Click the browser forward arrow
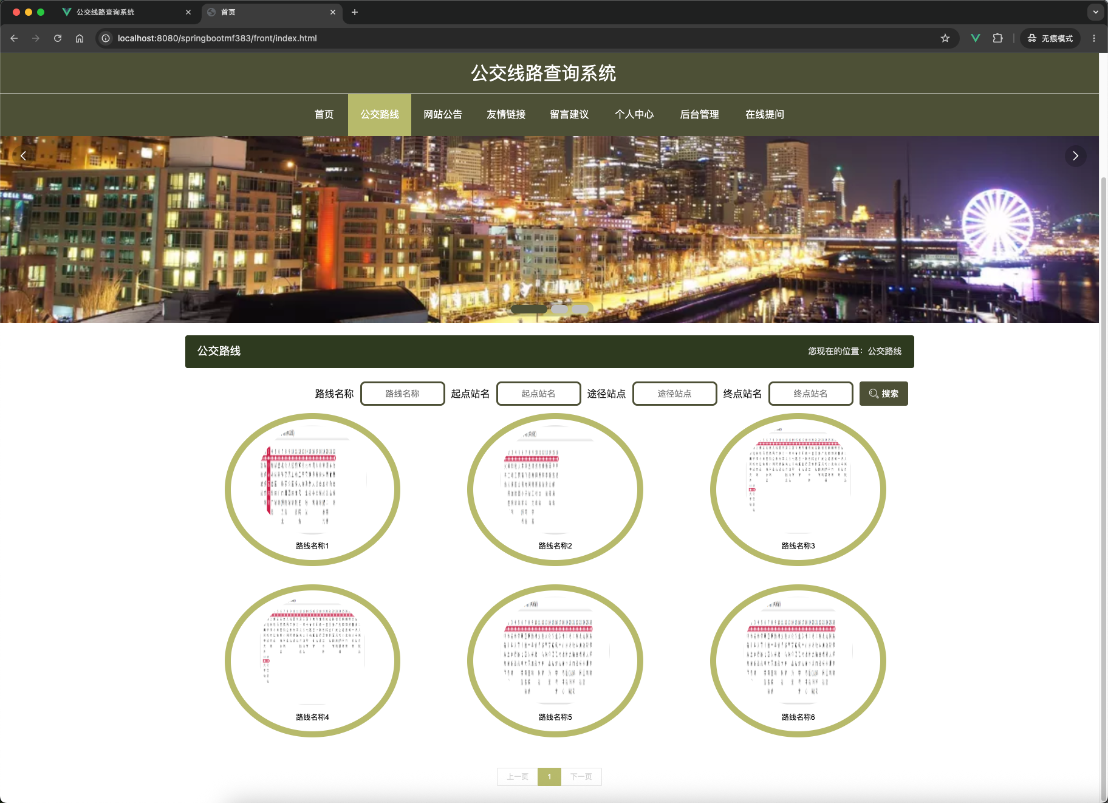 36,38
